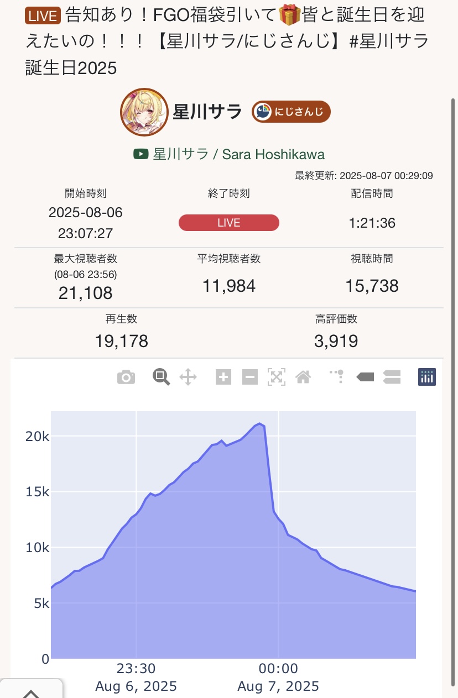This screenshot has width=458, height=698.
Task: Click the 21,108 max viewers value
Action: pyautogui.click(x=86, y=293)
